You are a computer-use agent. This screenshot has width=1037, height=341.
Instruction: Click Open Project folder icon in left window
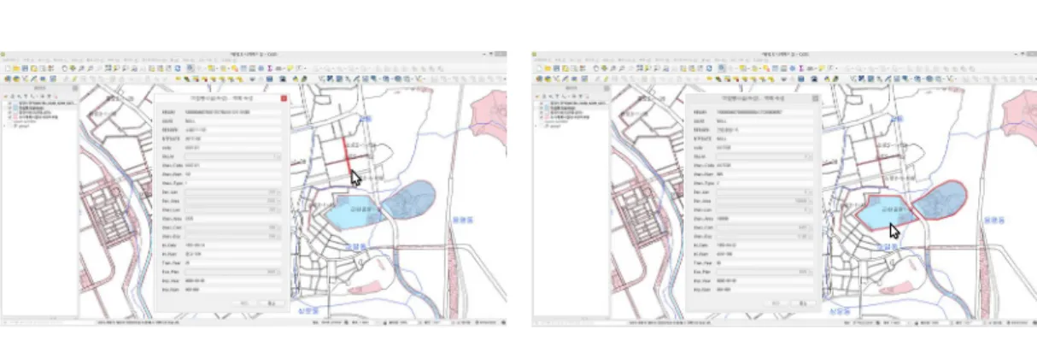coord(16,68)
